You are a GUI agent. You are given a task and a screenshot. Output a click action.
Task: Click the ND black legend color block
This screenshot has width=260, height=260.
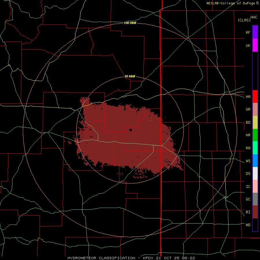(x=255, y=225)
